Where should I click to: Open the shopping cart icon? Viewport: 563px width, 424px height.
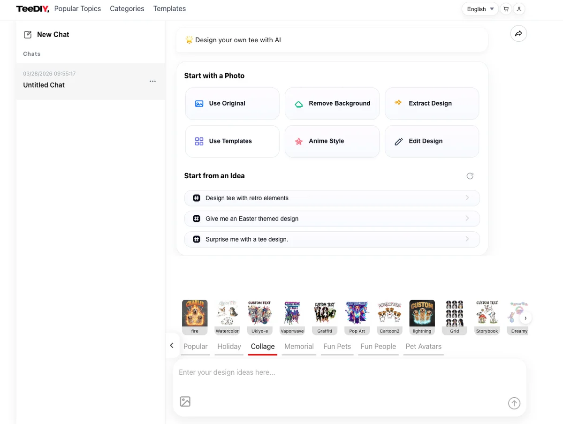point(506,9)
